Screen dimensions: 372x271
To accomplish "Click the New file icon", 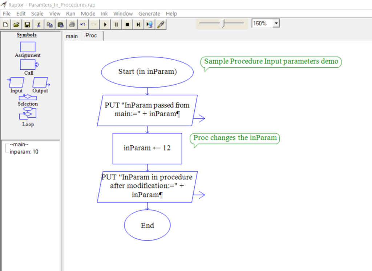I will [x=5, y=24].
